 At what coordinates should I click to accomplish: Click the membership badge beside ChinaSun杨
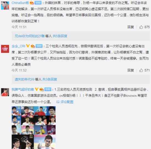point(32,3)
